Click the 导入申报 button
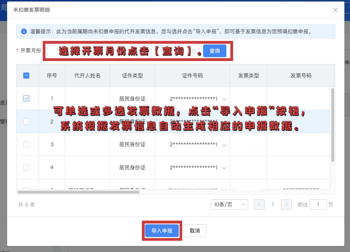This screenshot has height=252, width=350. pos(161,231)
